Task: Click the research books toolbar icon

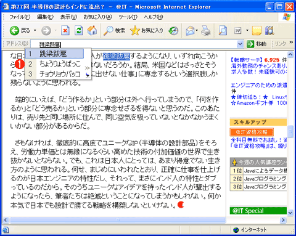Action: 269,31
